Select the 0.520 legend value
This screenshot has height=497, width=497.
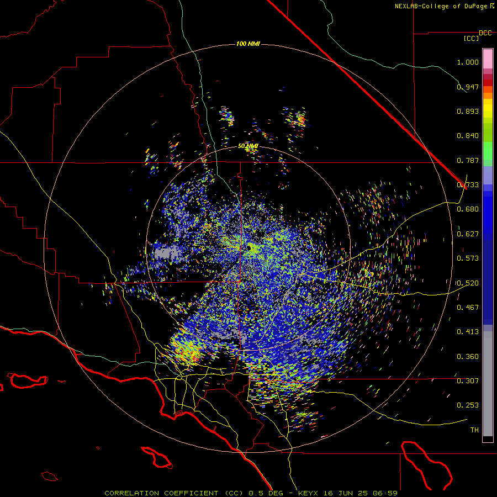468,283
